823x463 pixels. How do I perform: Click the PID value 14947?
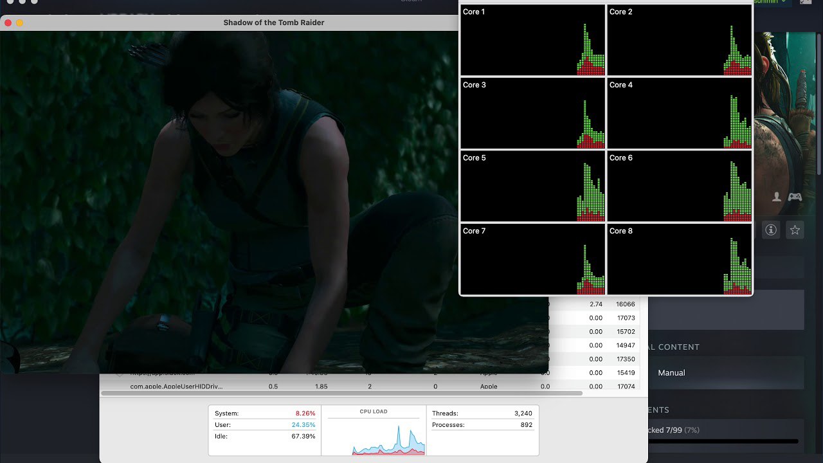[626, 345]
